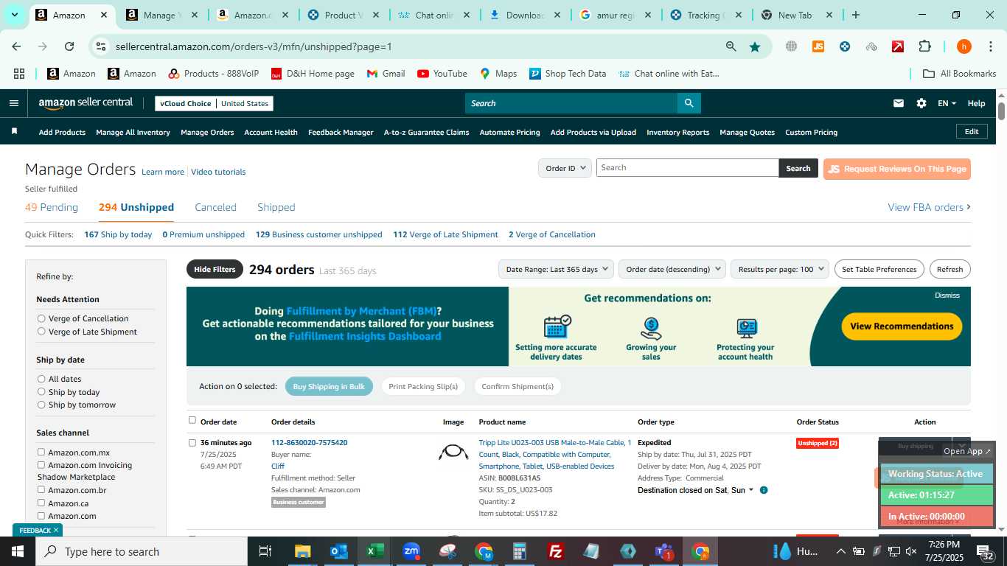Check the Amazon.ca sales channel box
1007x566 pixels.
(41, 503)
